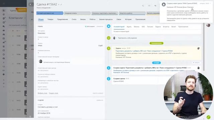Select the Задача timeline tab
Screen dimensions: 214x120
click(158, 27)
